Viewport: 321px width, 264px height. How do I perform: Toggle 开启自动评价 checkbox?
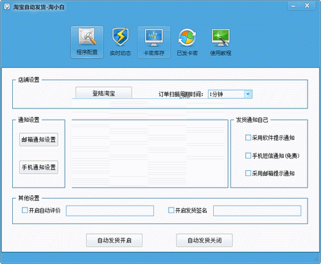(x=25, y=210)
